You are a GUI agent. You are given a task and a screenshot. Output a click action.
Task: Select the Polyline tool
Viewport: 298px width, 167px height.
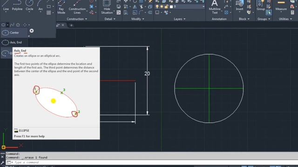[x=17, y=6]
